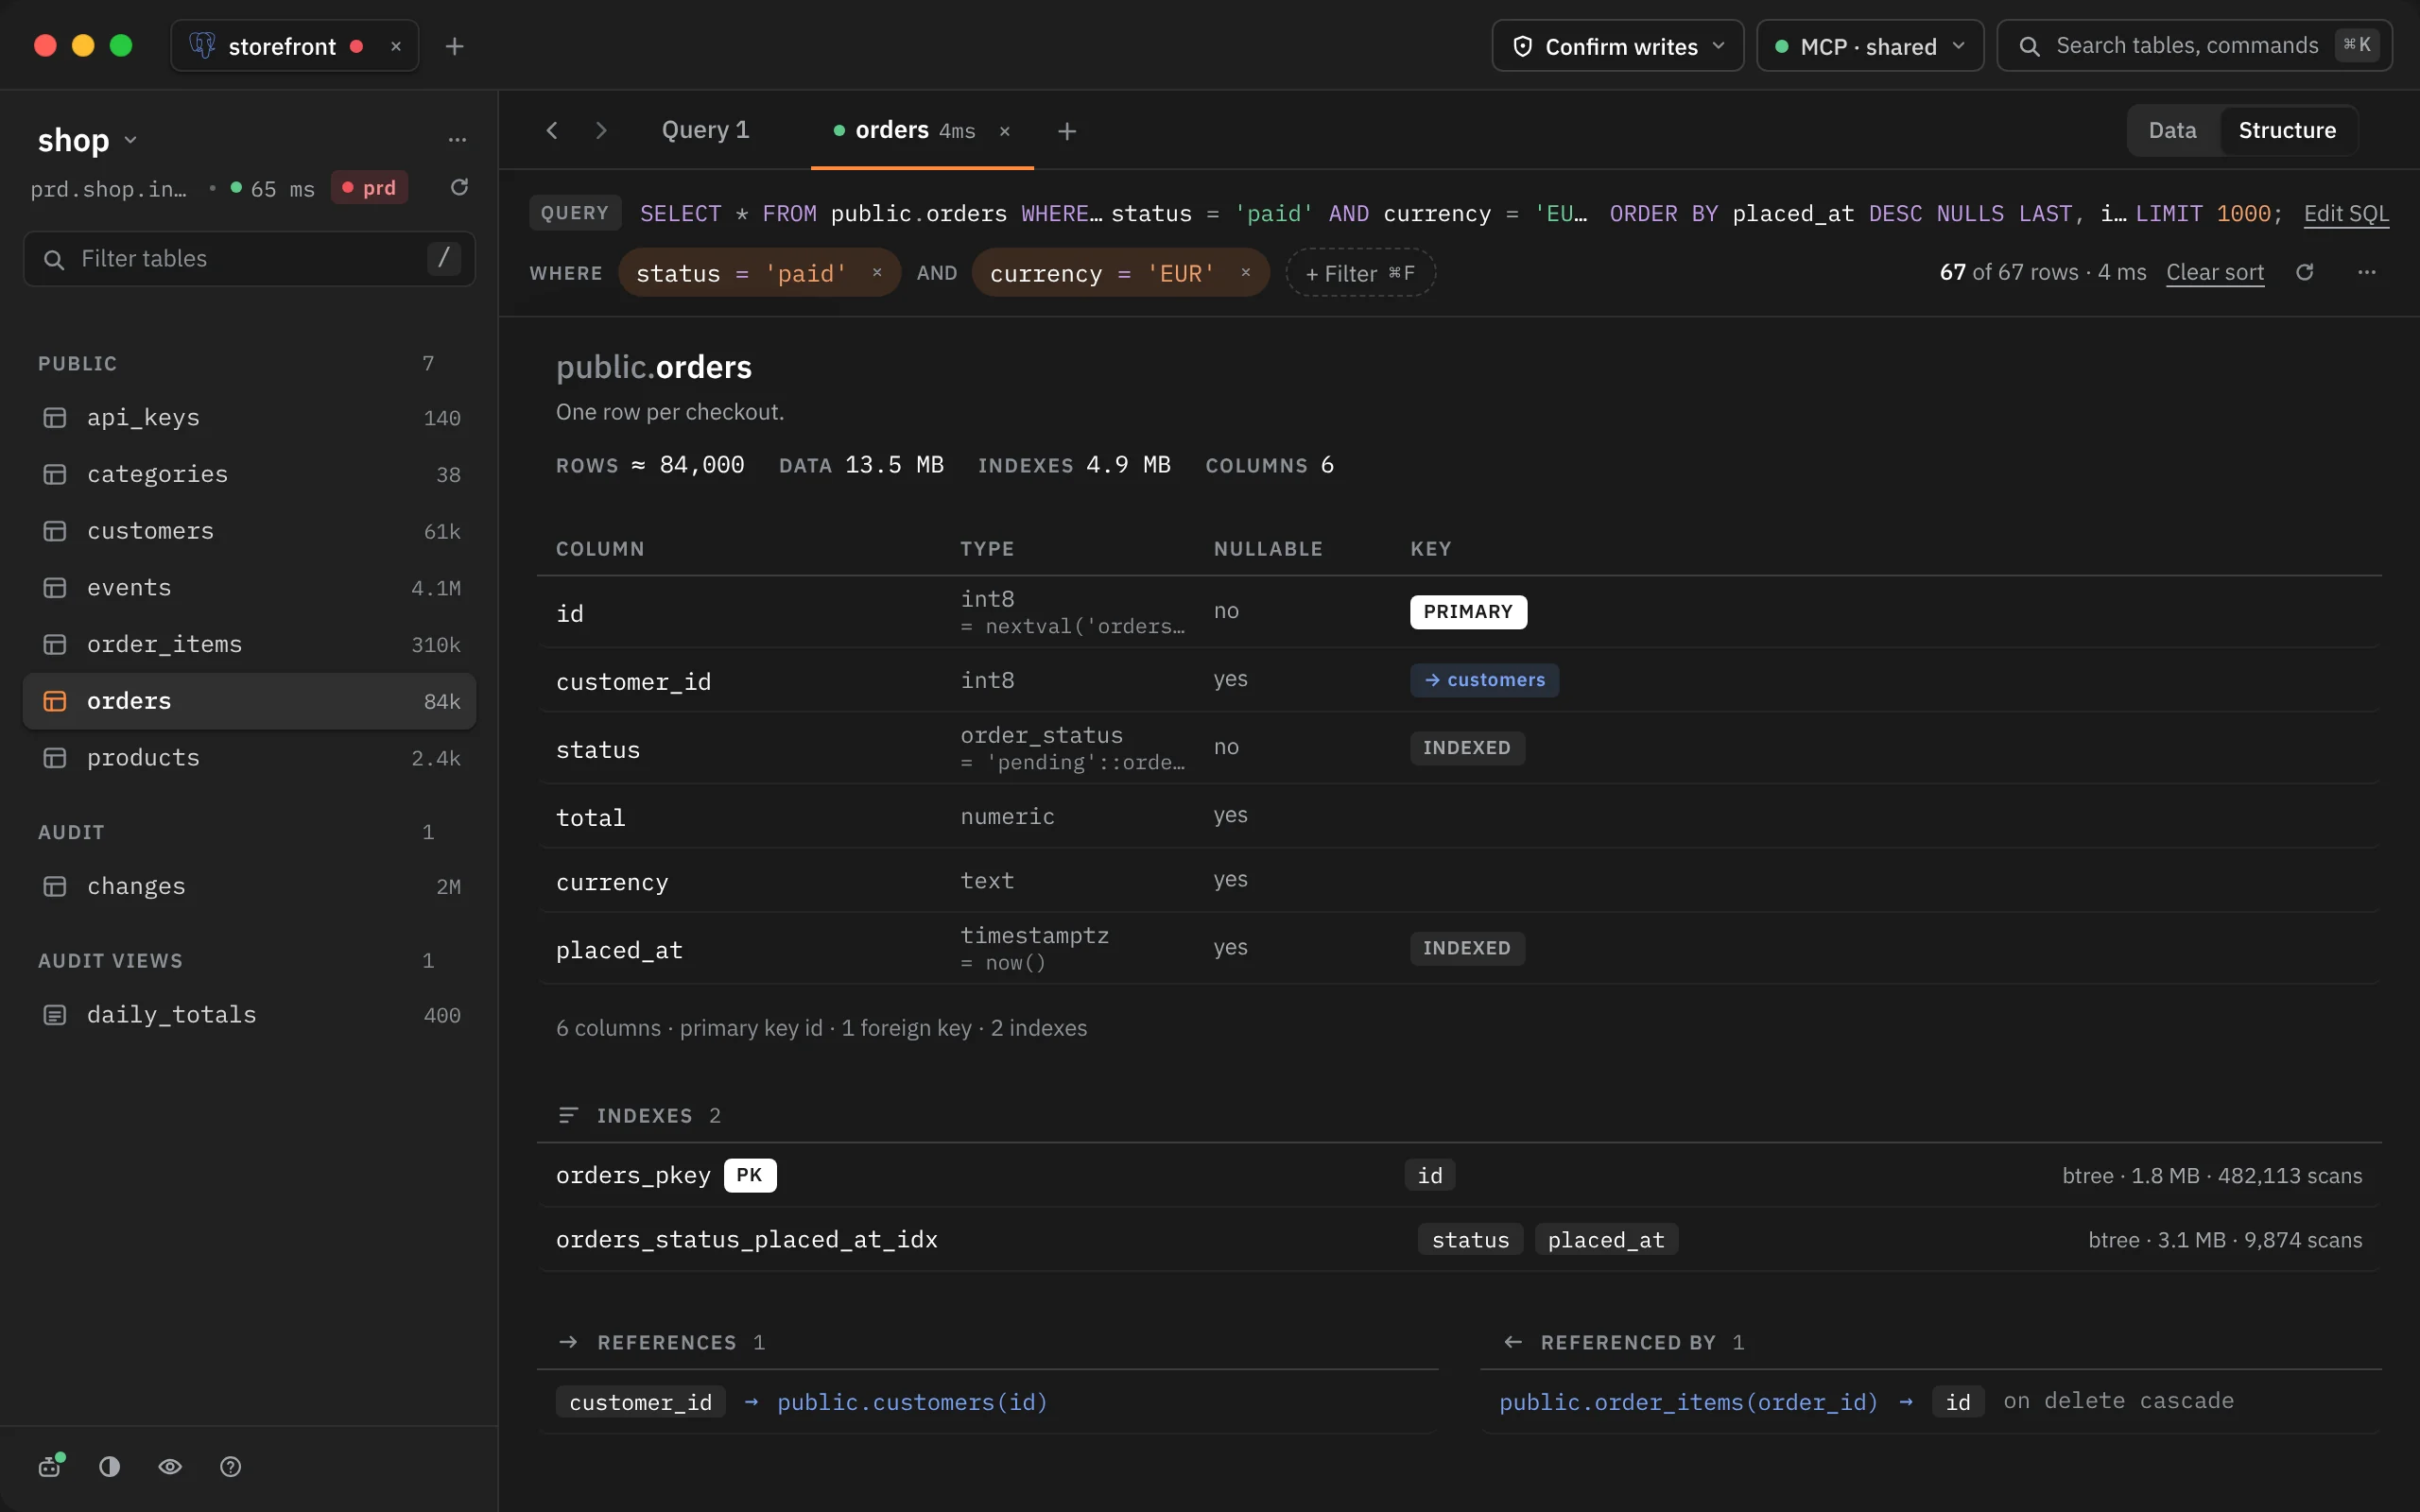The image size is (2420, 1512).
Task: Click the PRIMARY key badge for id
Action: pyautogui.click(x=1468, y=612)
